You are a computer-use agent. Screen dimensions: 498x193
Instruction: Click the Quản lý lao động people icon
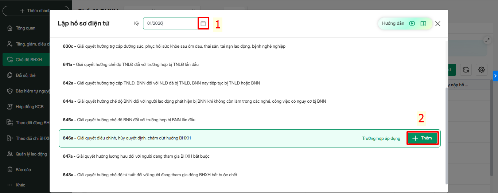pyautogui.click(x=10, y=154)
